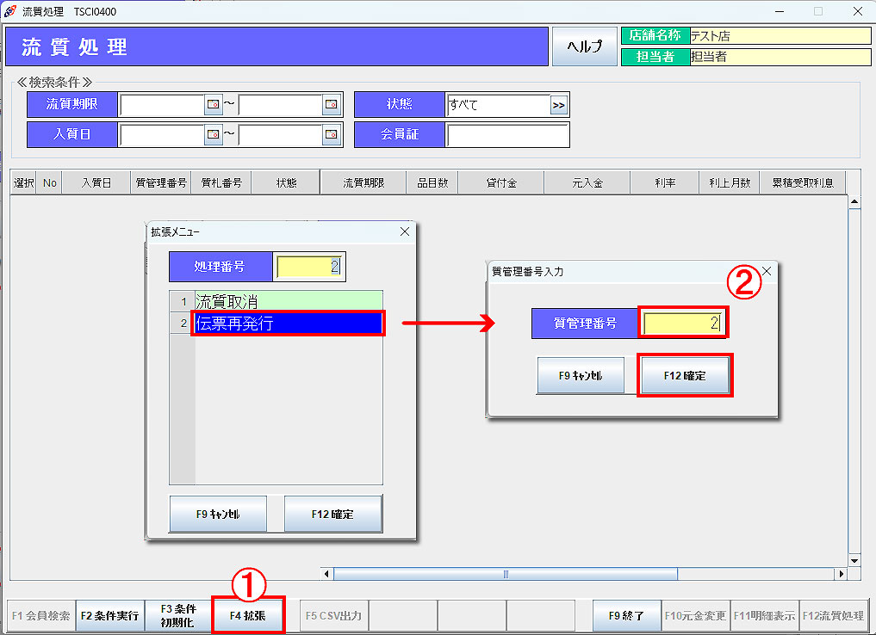Confirm 質管理番号 dialog with F12 確定
This screenshot has width=876, height=635.
(x=684, y=376)
